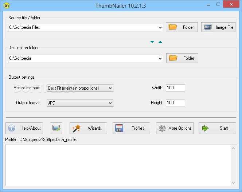The width and height of the screenshot is (242, 192).
Task: Open More Options
Action: click(175, 128)
